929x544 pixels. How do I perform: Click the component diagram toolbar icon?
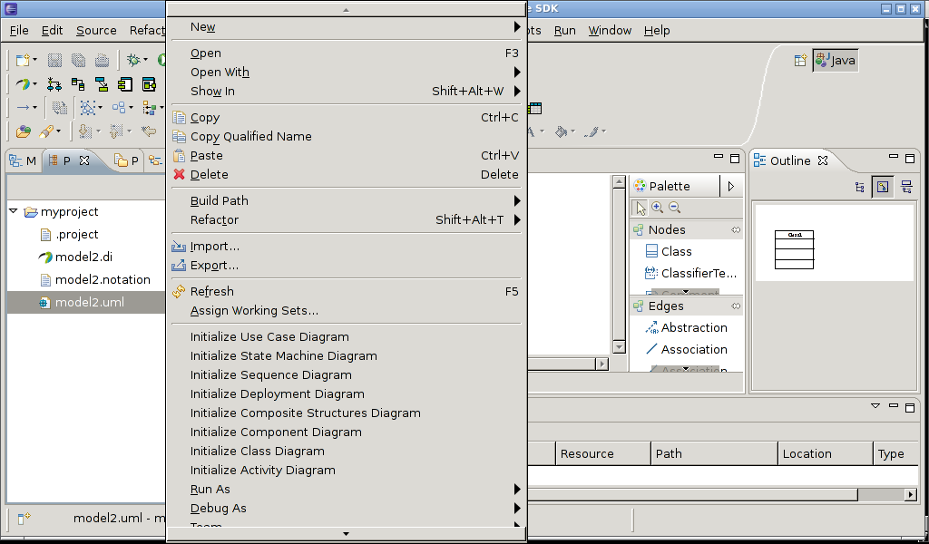pyautogui.click(x=125, y=84)
